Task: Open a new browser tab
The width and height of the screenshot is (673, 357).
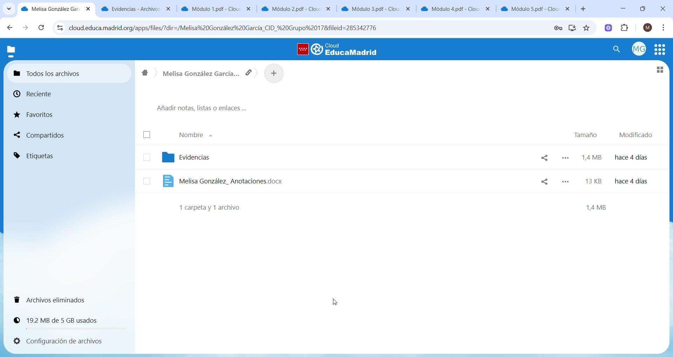Action: pyautogui.click(x=583, y=9)
